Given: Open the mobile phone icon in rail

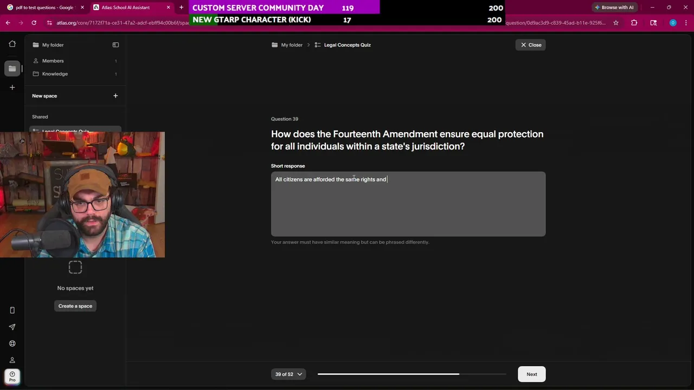Looking at the screenshot, I should point(12,310).
